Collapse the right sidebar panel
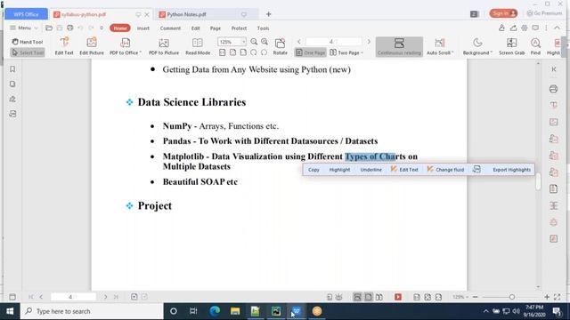570x320 pixels. pos(554,69)
